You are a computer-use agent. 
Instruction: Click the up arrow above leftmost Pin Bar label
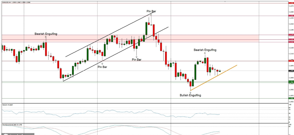pyautogui.click(x=102, y=64)
